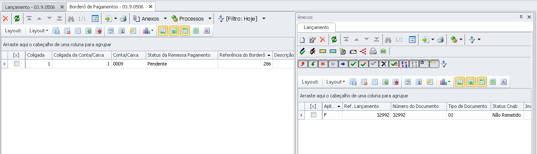Sort by Status da Remessa Pagamento column
The height and width of the screenshot is (154, 537).
[x=182, y=55]
